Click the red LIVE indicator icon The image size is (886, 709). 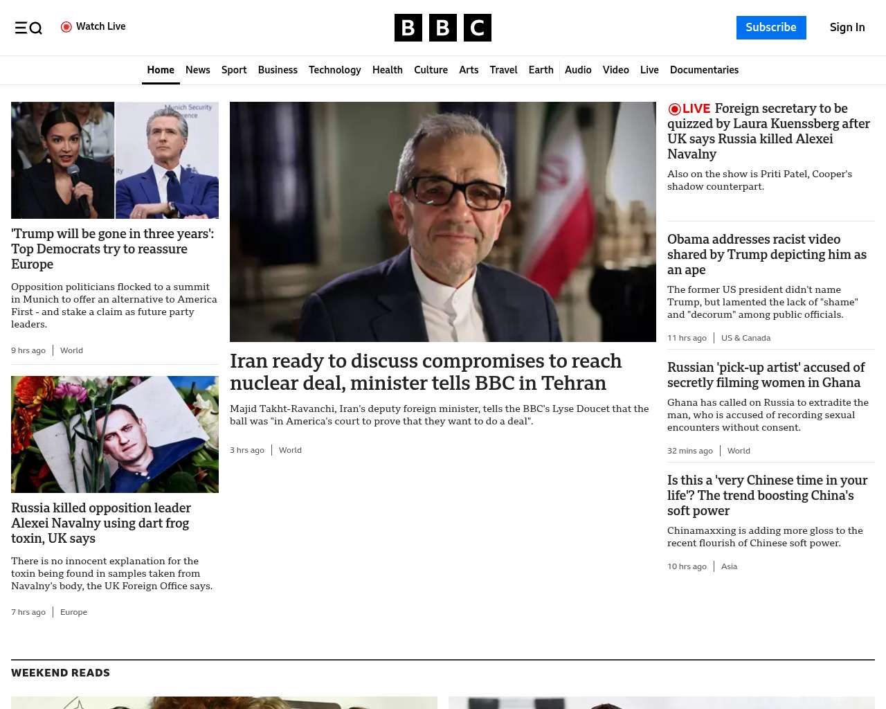pos(674,109)
